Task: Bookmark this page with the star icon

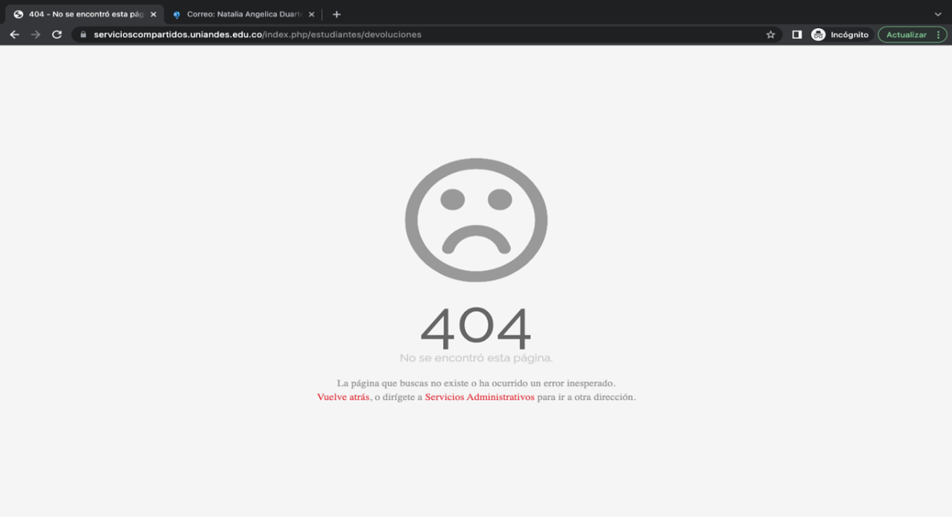Action: pyautogui.click(x=770, y=35)
